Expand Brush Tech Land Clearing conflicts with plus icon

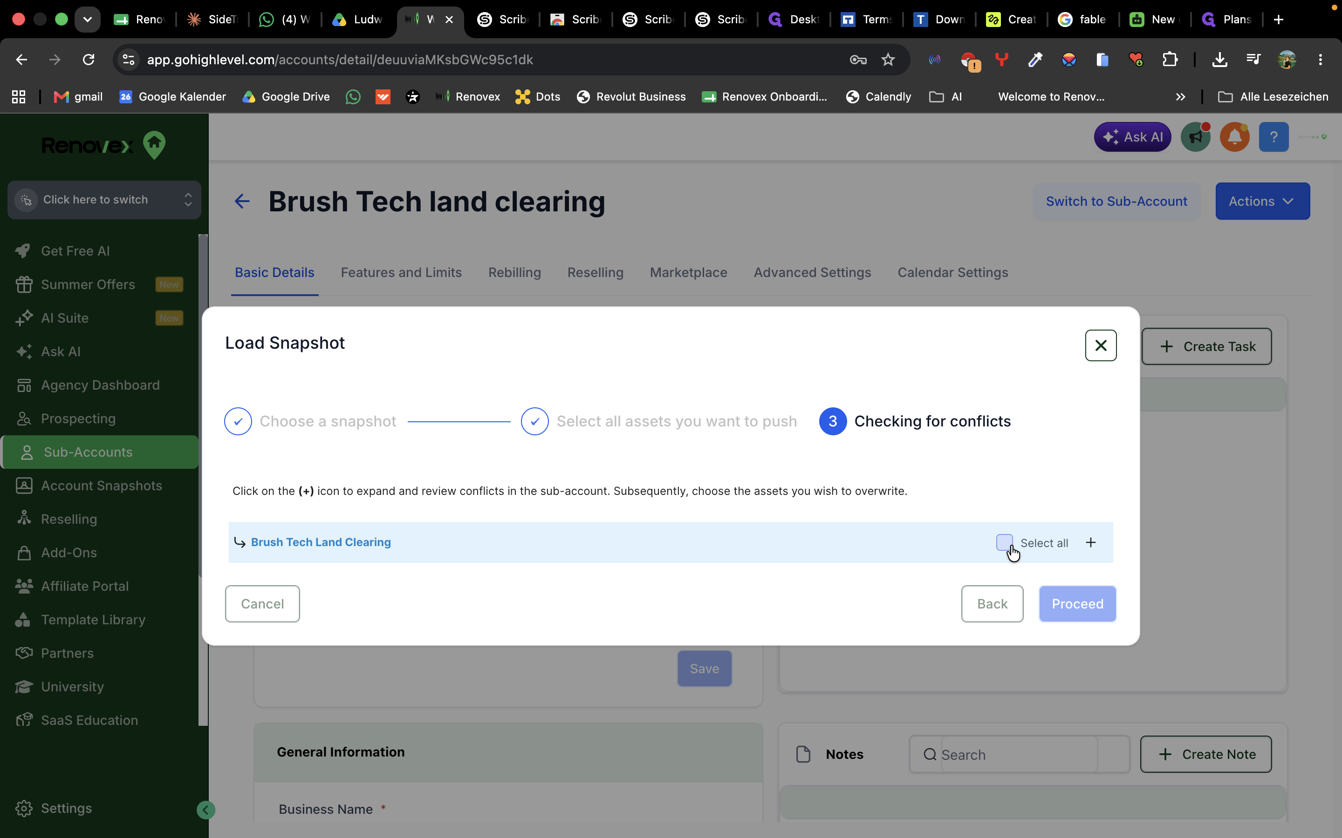click(x=1090, y=542)
